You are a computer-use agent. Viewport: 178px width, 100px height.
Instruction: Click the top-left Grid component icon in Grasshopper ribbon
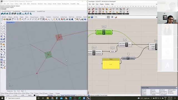point(96,9)
